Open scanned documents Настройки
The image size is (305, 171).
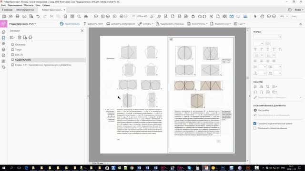coord(262,110)
